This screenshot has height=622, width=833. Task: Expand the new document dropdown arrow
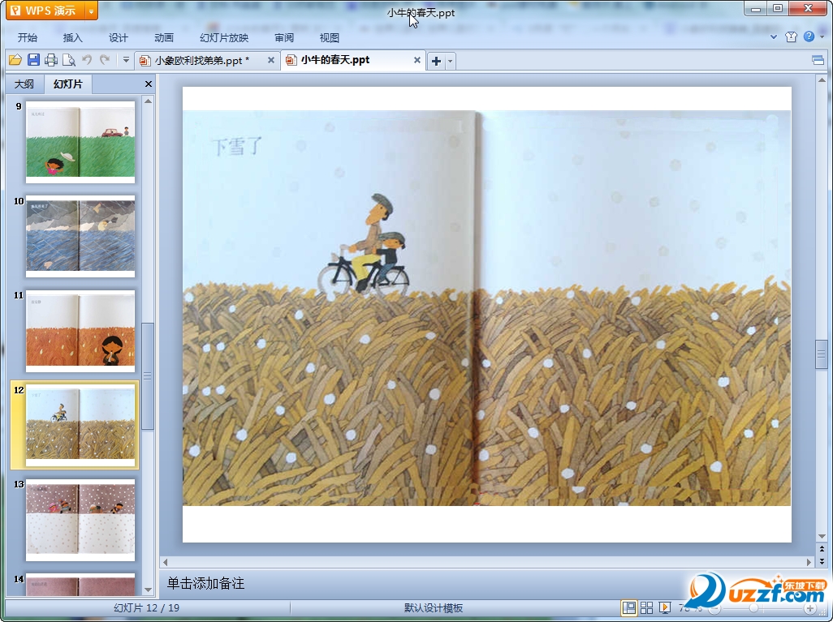pyautogui.click(x=451, y=61)
